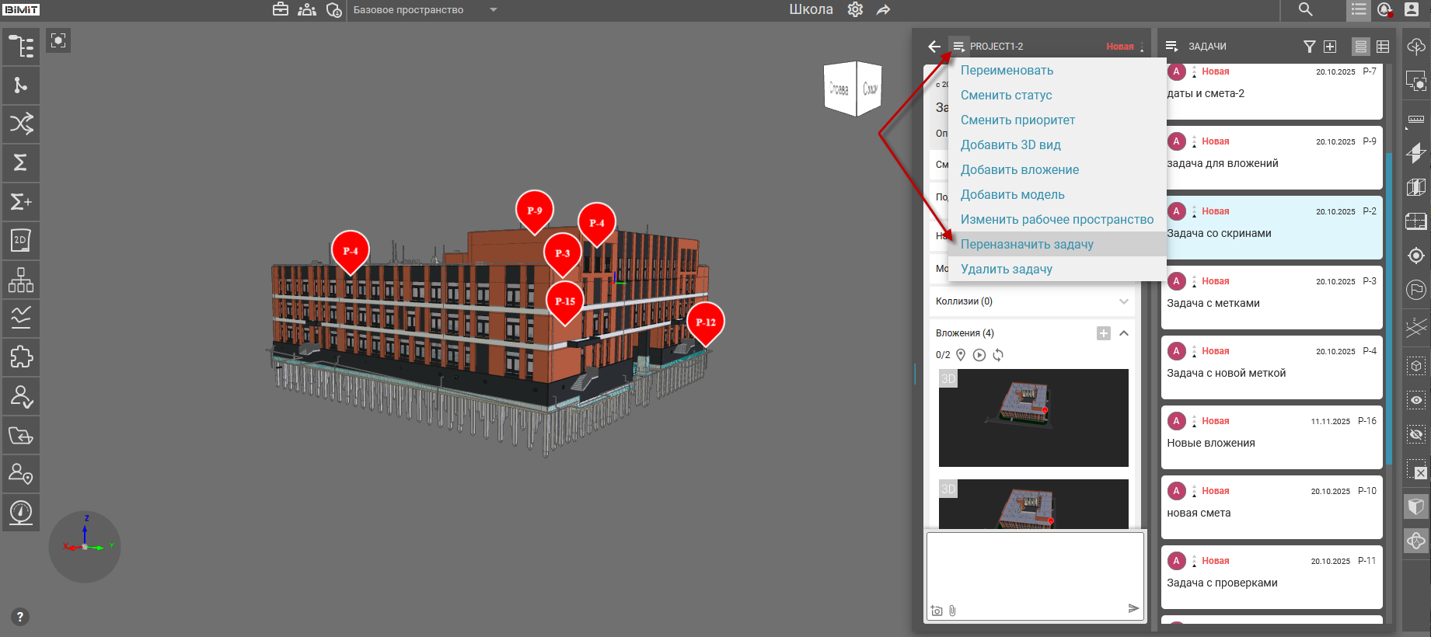
Task: Click the task filter funnel icon
Action: (1309, 47)
